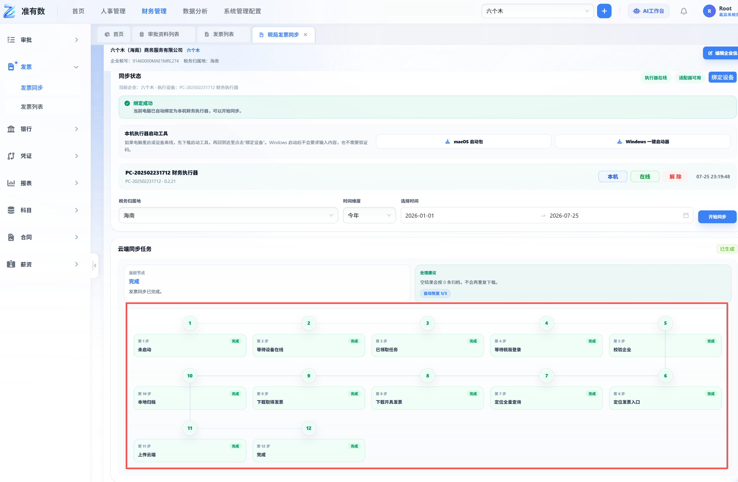Expand the 科目 sidebar menu

click(76, 210)
